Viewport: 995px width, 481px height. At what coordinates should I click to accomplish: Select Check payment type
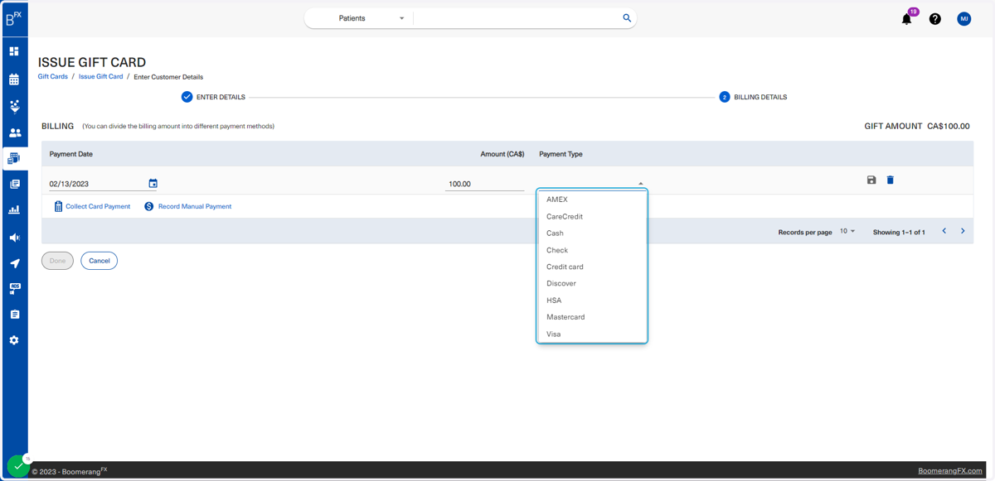click(x=592, y=250)
